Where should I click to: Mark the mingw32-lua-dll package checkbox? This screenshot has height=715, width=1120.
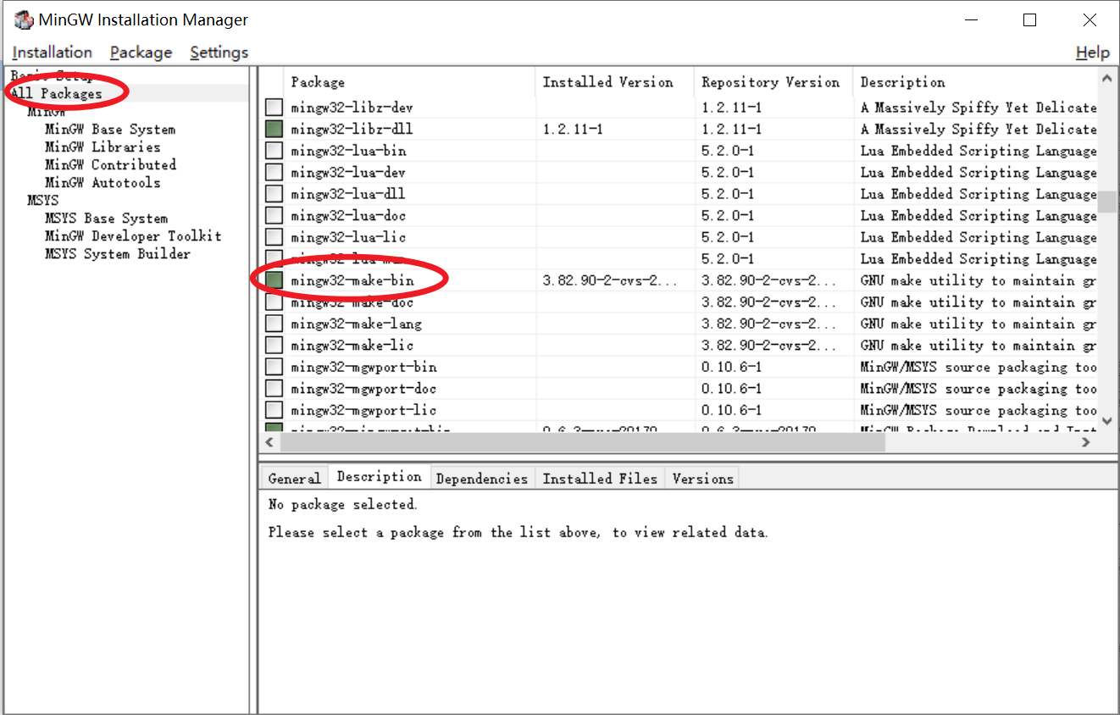(x=274, y=194)
